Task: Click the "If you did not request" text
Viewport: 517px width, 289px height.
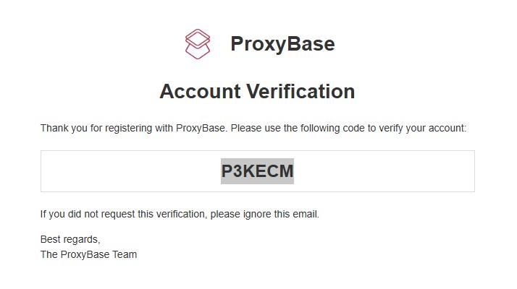Action: pyautogui.click(x=87, y=215)
